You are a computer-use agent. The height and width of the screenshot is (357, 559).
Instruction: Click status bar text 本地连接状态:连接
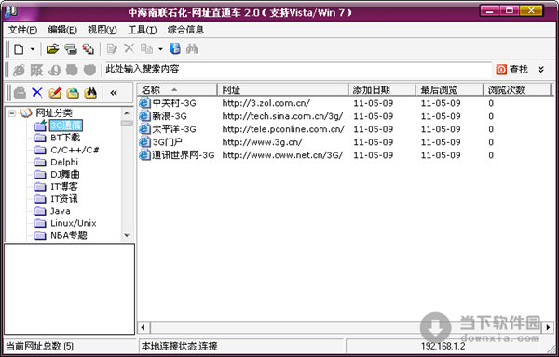pyautogui.click(x=179, y=346)
